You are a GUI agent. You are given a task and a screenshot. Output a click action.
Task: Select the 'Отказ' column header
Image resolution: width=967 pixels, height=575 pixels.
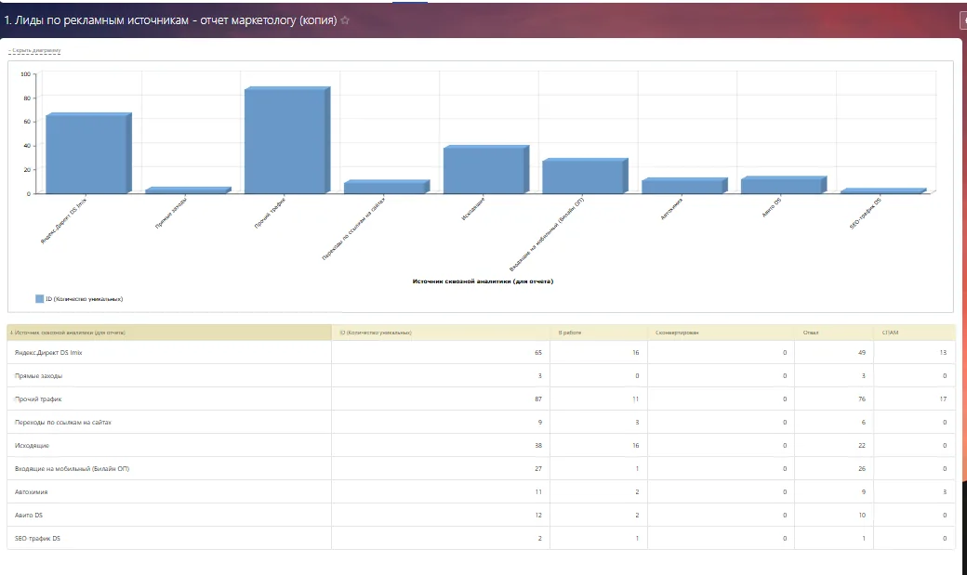point(811,333)
